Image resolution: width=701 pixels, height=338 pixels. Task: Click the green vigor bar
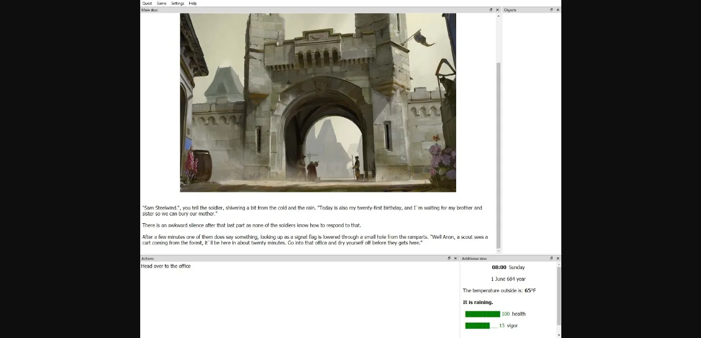477,326
